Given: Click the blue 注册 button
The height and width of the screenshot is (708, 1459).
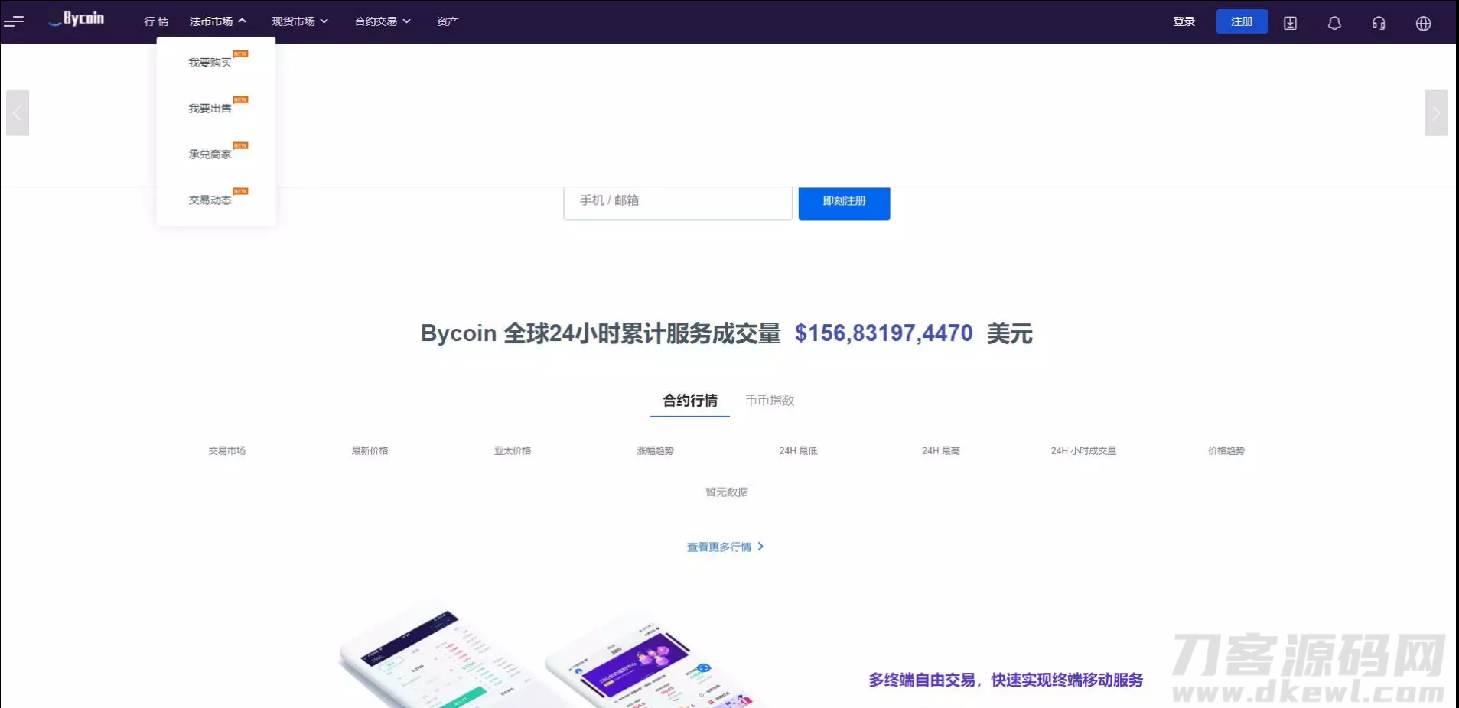Looking at the screenshot, I should point(1241,21).
